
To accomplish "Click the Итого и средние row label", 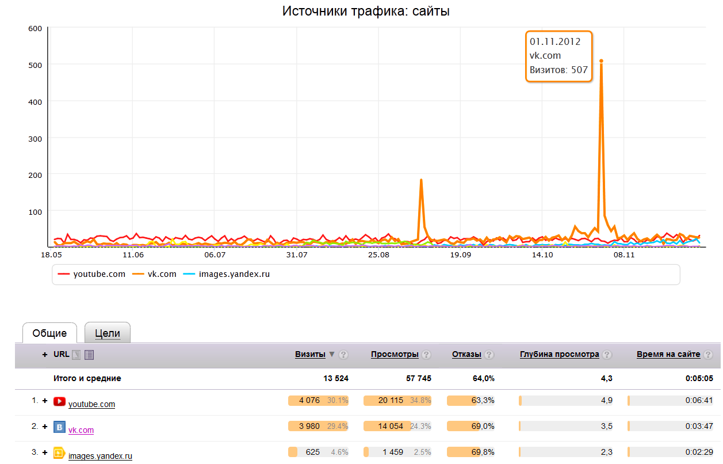I will (x=87, y=378).
